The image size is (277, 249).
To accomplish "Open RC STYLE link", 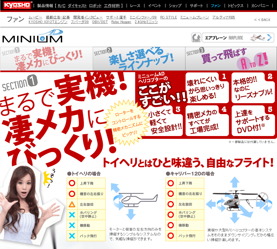I will tap(168, 17).
